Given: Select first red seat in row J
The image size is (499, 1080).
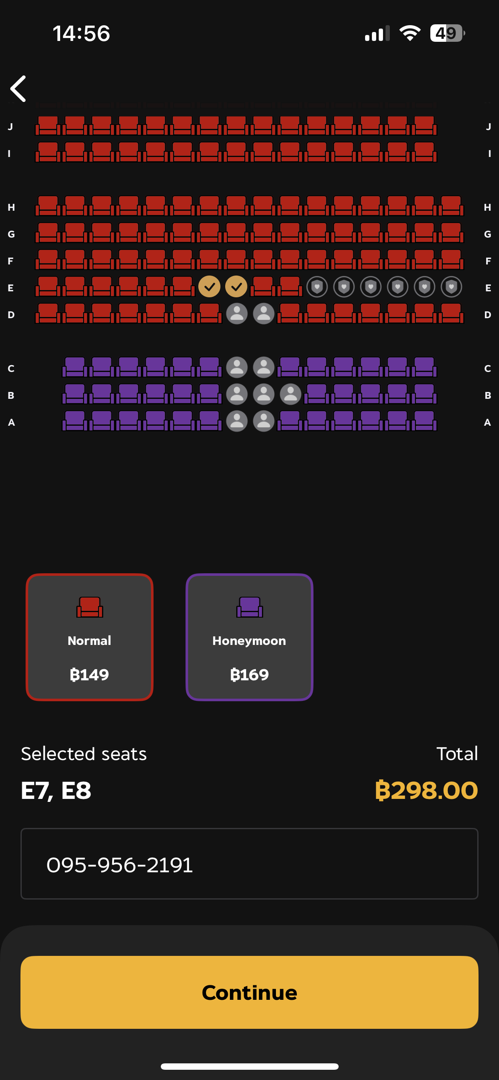Looking at the screenshot, I should (48, 126).
